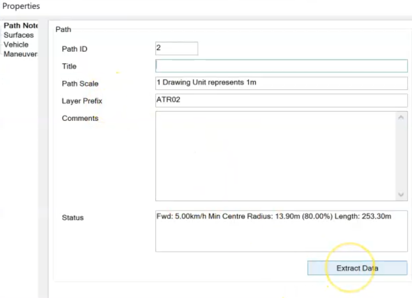Click the Comments scrollbar down arrow
Image resolution: width=412 pixels, height=298 pixels.
click(x=401, y=195)
